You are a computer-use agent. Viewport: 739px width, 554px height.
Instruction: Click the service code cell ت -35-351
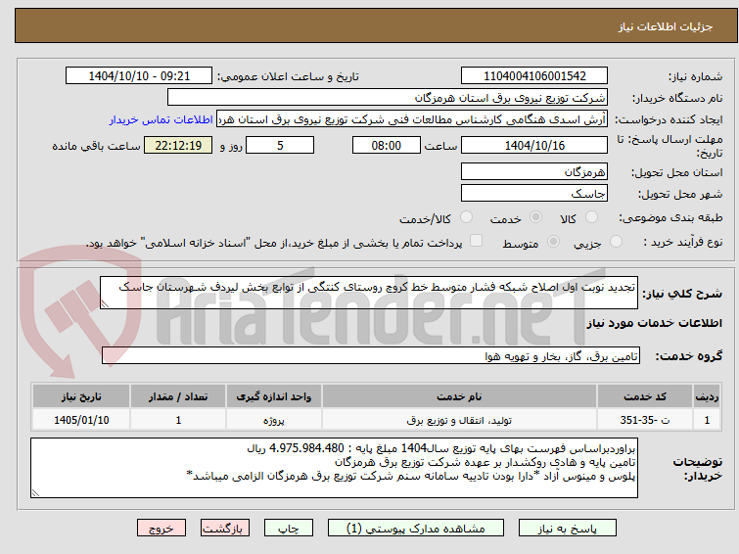(645, 420)
